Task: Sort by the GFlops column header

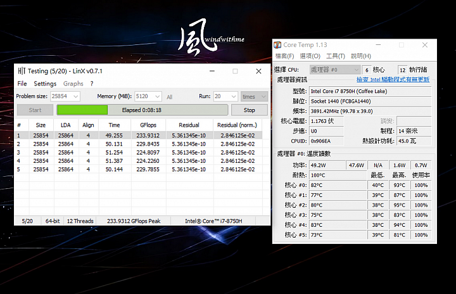Action: [148, 125]
